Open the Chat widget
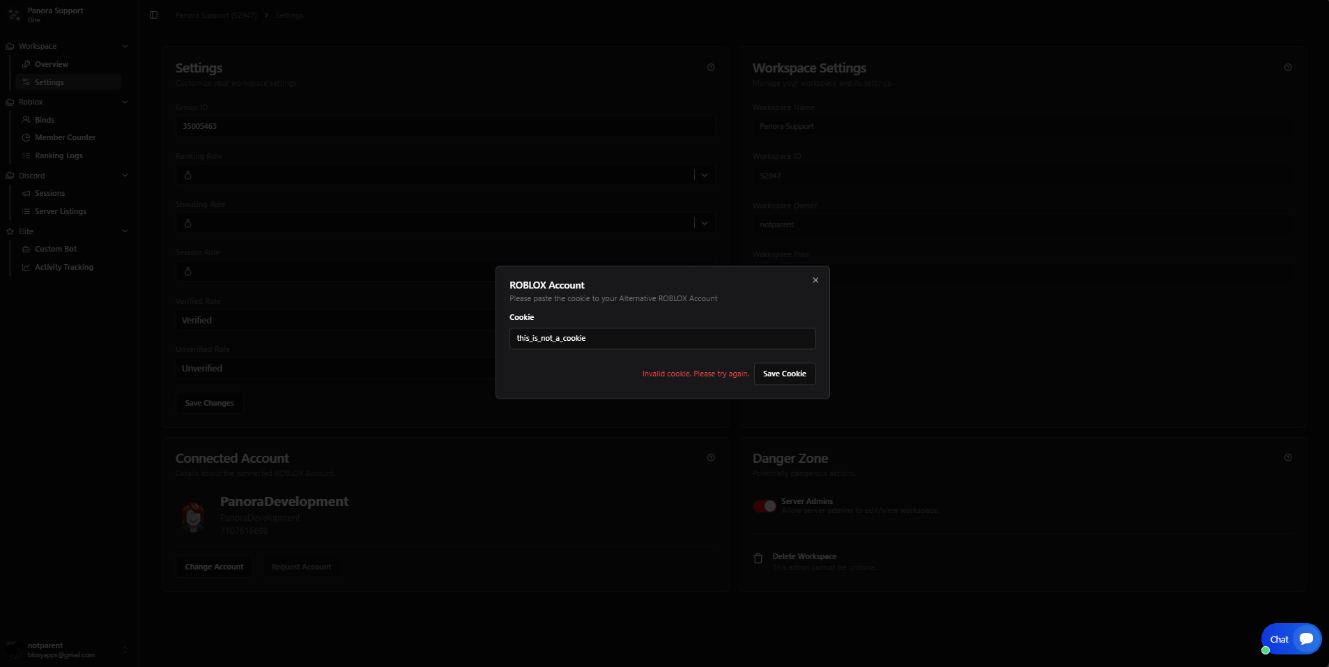This screenshot has height=667, width=1329. click(x=1291, y=639)
